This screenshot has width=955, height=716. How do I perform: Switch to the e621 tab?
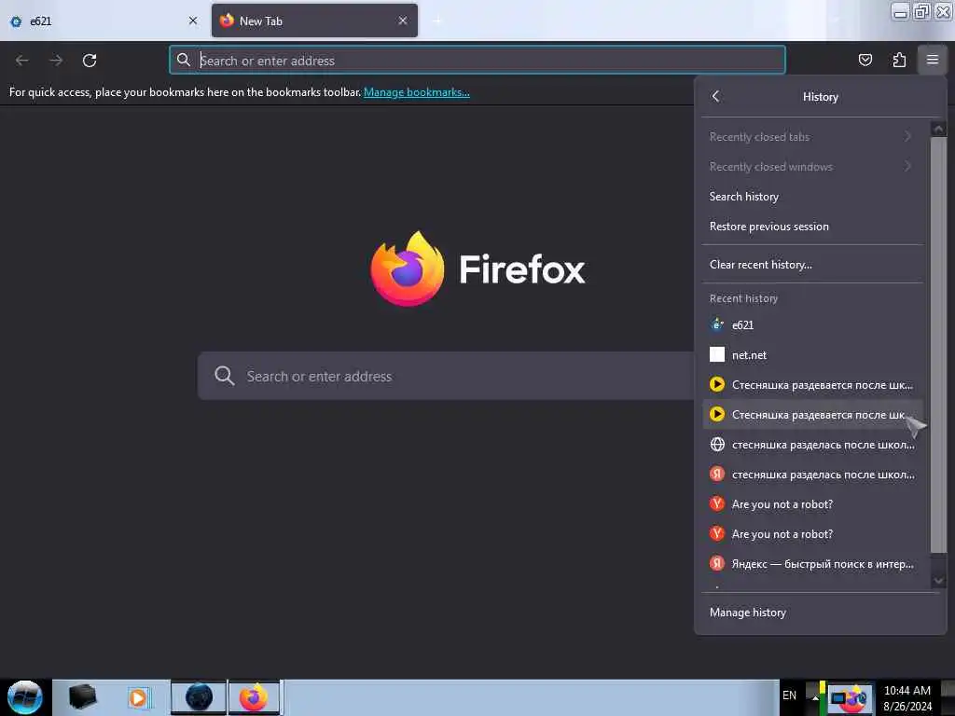coord(104,21)
